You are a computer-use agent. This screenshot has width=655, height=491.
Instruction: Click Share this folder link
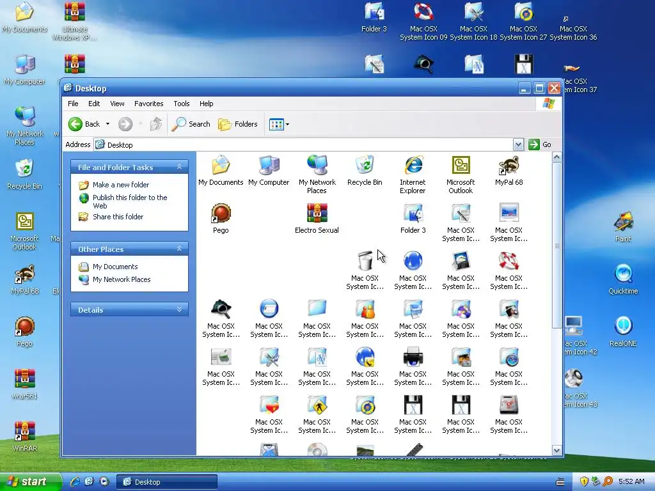(118, 217)
